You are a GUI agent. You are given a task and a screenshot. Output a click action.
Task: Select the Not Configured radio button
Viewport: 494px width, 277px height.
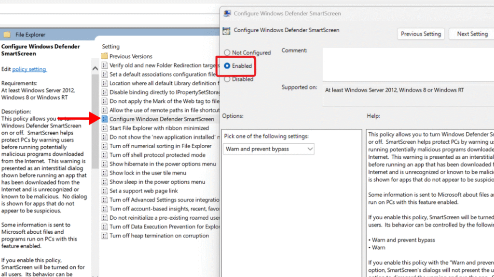tap(227, 52)
